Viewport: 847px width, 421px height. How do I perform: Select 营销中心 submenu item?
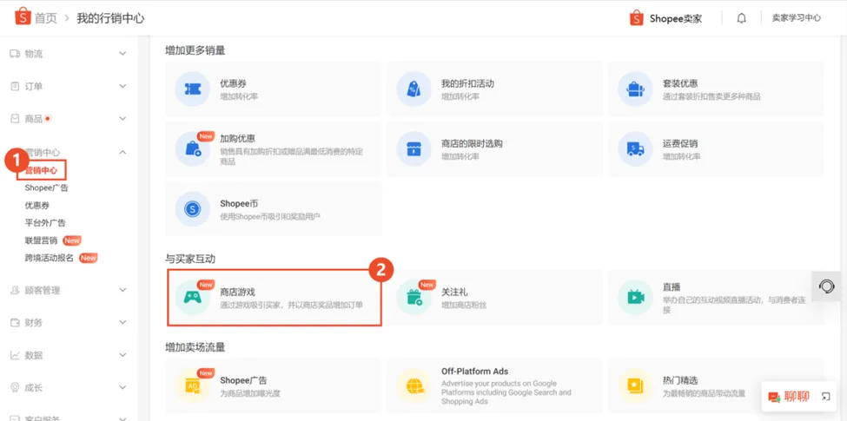click(x=41, y=170)
